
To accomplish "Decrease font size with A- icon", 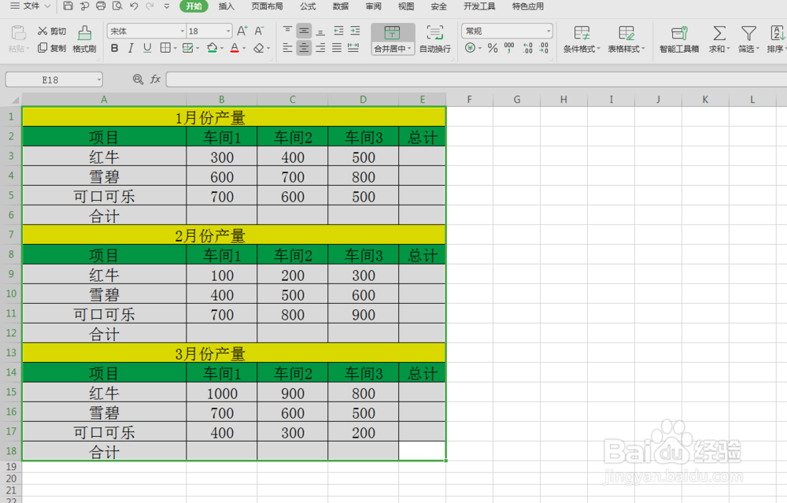I will pos(259,31).
